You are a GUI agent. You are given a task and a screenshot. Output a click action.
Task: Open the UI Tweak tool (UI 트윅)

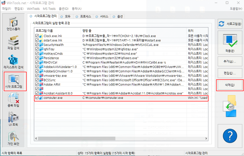click(13, 119)
